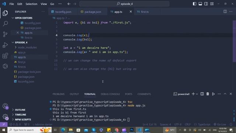The image size is (236, 133).
Task: Add a new terminal with plus icon
Action: tap(193, 94)
